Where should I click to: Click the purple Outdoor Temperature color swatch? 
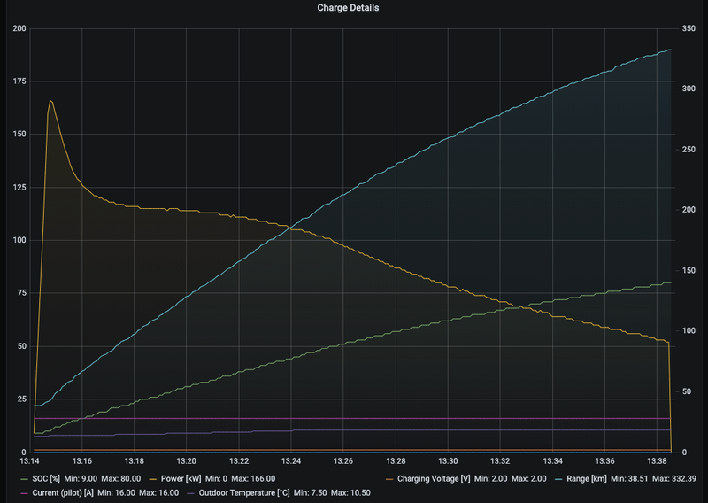(190, 493)
